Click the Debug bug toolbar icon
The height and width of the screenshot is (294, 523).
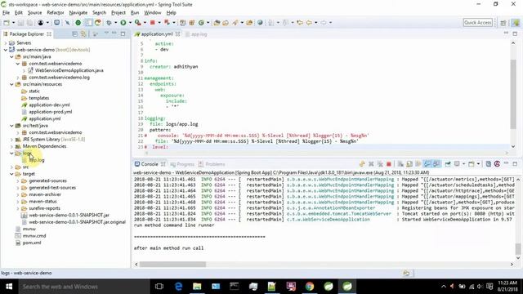(109, 23)
